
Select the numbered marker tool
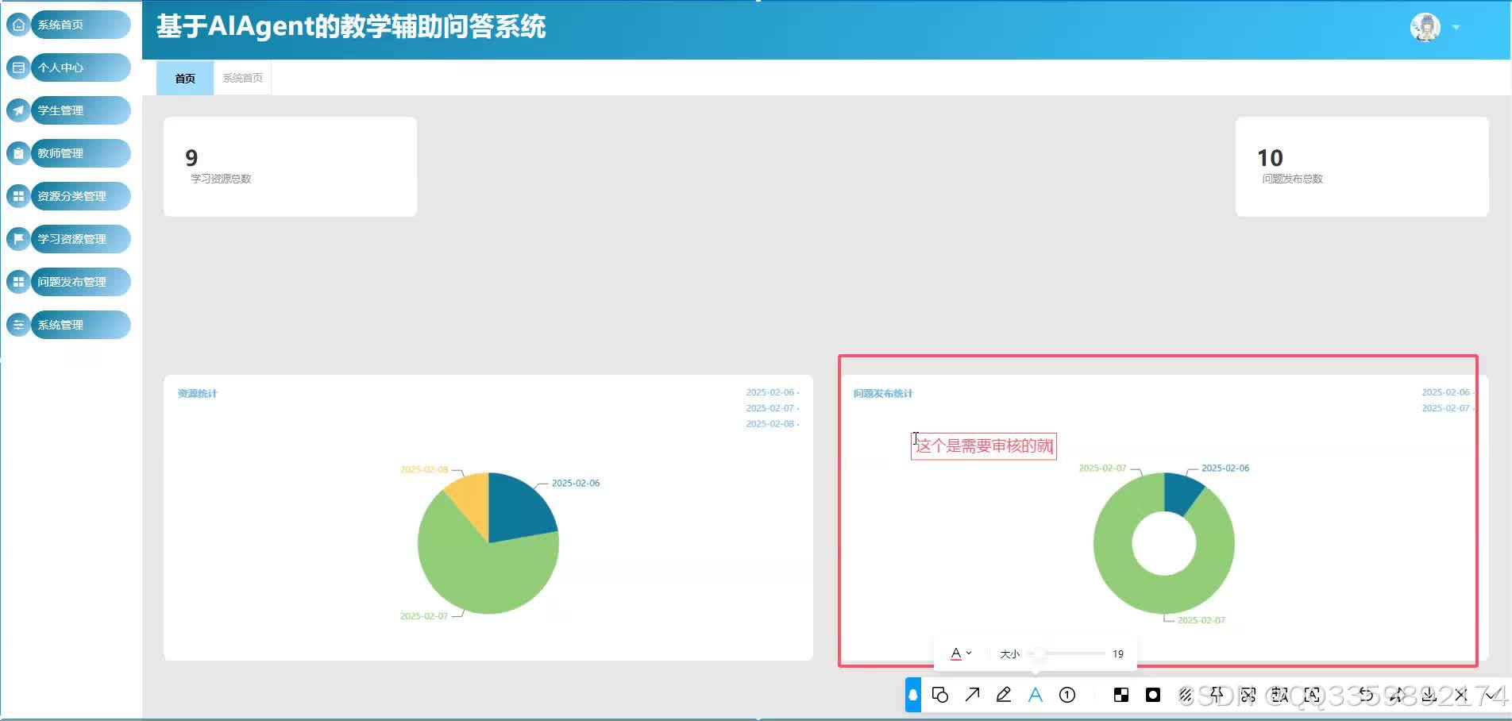1067,695
